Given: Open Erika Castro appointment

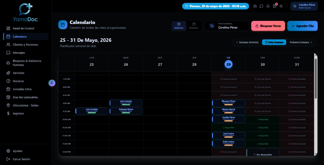Looking at the screenshot, I should pyautogui.click(x=228, y=143).
